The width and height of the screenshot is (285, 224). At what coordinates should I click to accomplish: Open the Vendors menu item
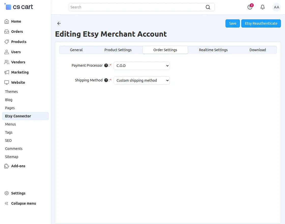(x=18, y=62)
